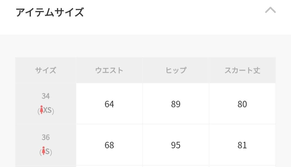Choose the size 34 number label
The height and width of the screenshot is (167, 291).
pyautogui.click(x=46, y=96)
